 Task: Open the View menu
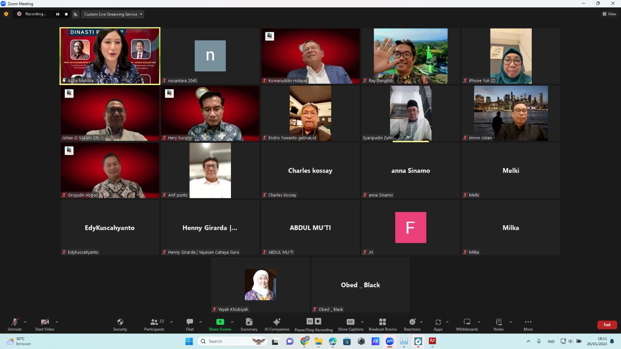point(609,14)
